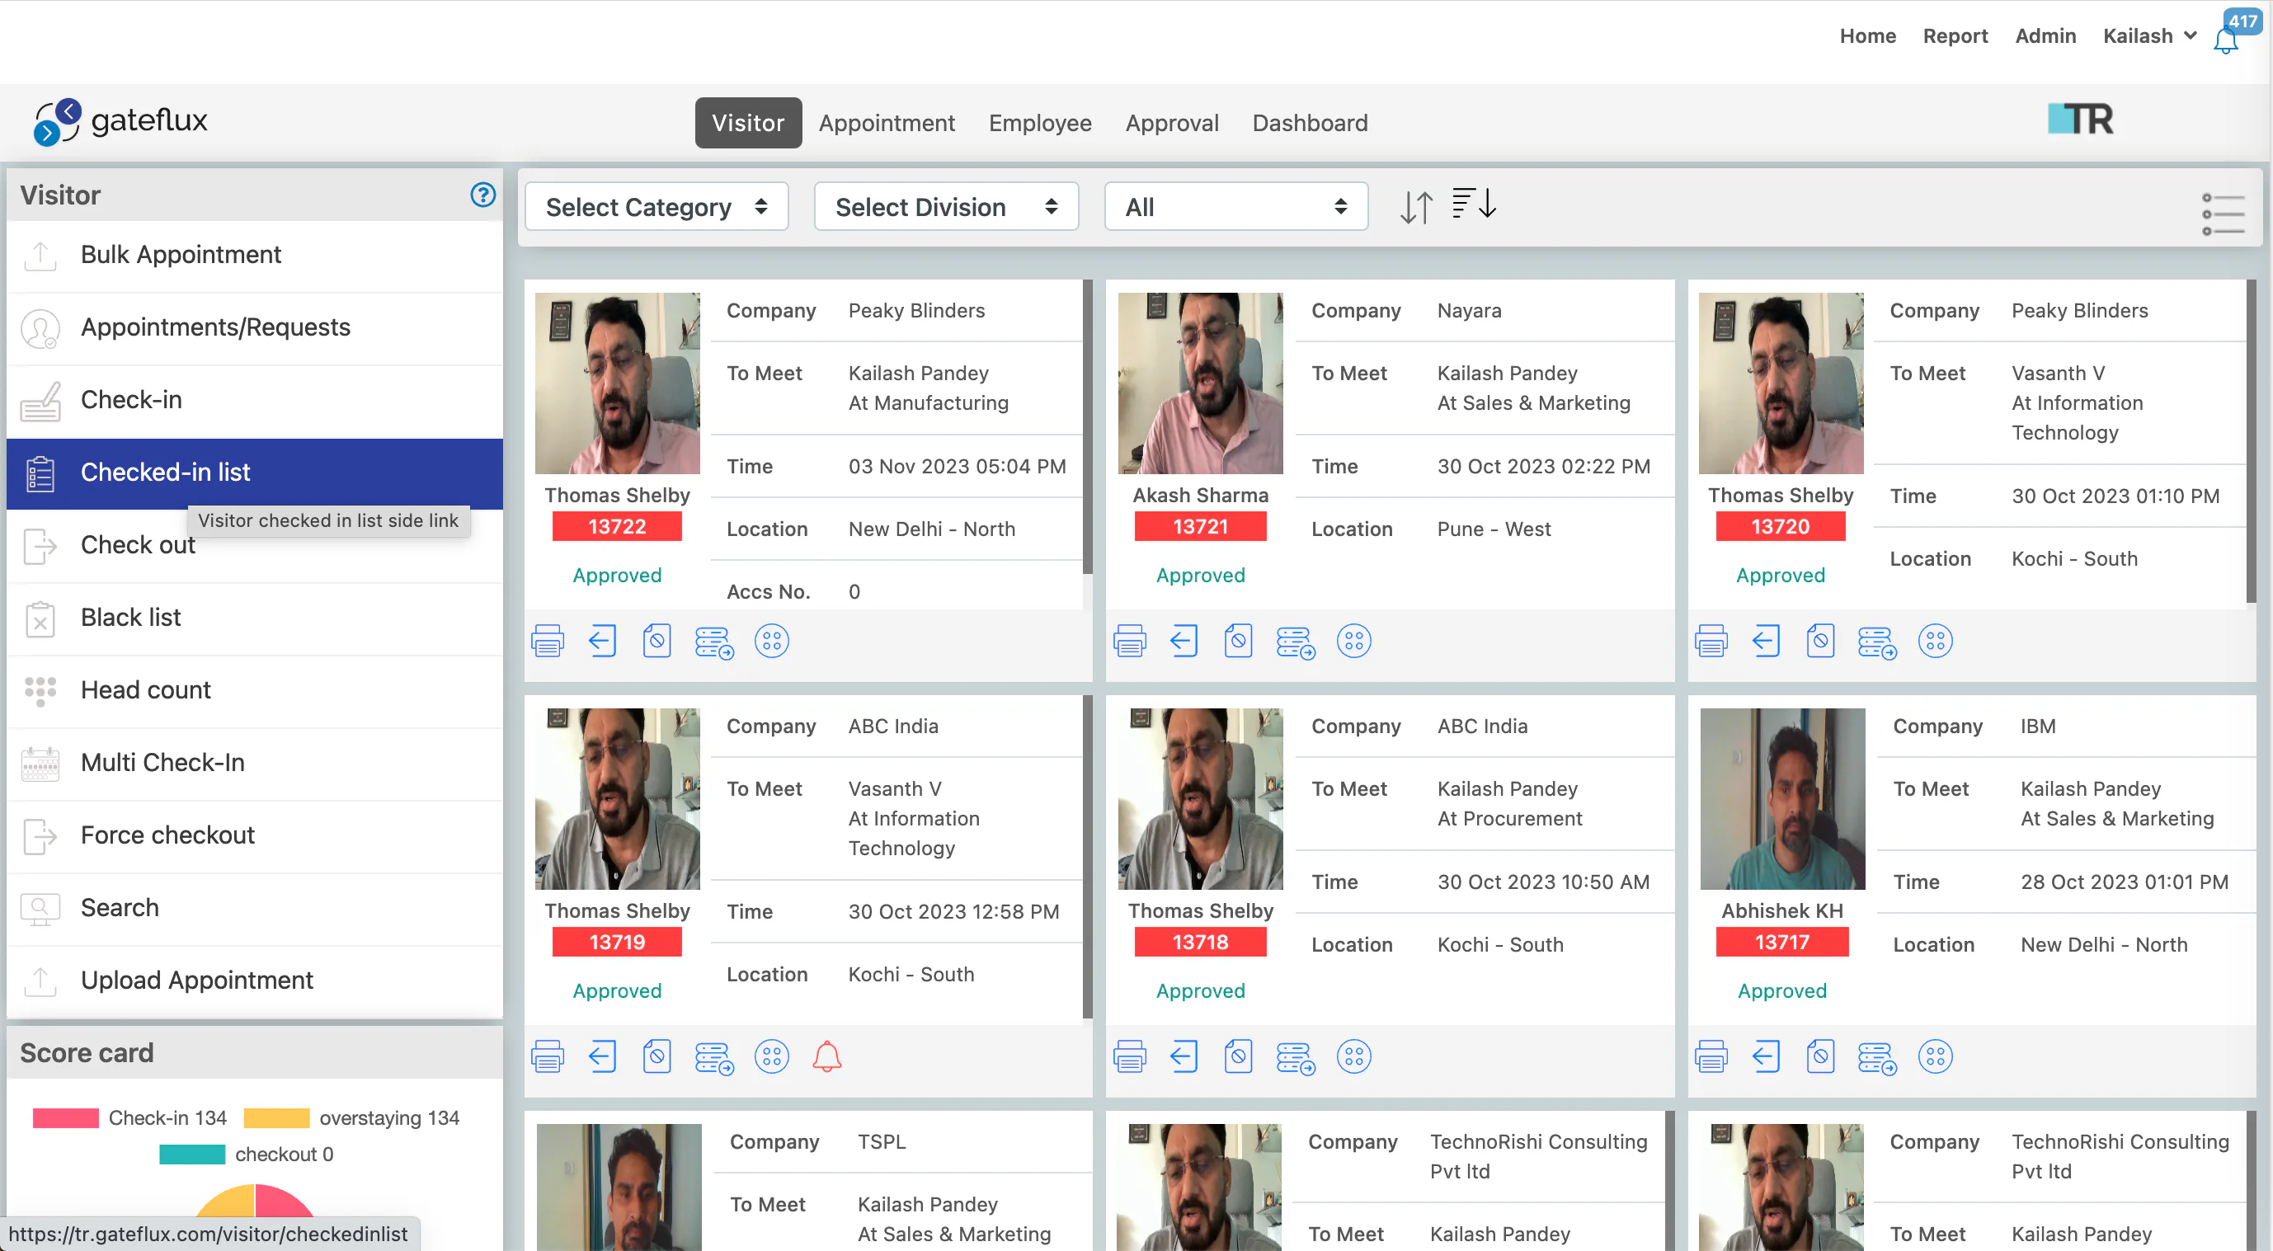Open Force checkout in sidebar

point(254,835)
